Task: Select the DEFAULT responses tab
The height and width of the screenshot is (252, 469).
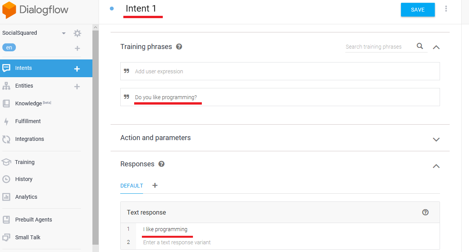Action: click(131, 186)
